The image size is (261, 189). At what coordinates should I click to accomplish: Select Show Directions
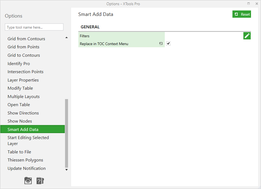tap(23, 113)
